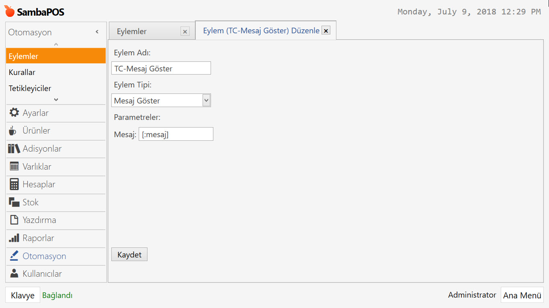The image size is (549, 308).
Task: Open Tetikleyiciler in the submenu
Action: (x=30, y=88)
